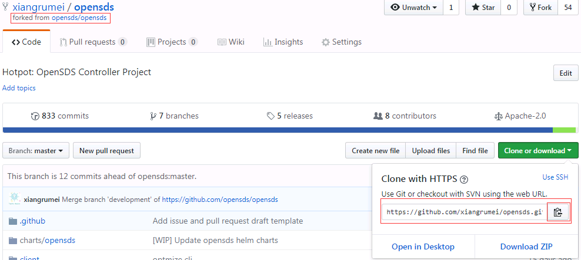Click the Fork button
Image resolution: width=581 pixels, height=260 pixels.
pyautogui.click(x=541, y=8)
